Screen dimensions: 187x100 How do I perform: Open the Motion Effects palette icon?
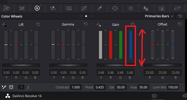point(68,8)
